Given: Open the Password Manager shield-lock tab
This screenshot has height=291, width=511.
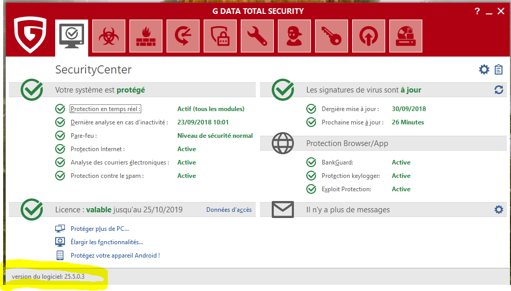Looking at the screenshot, I should click(220, 36).
